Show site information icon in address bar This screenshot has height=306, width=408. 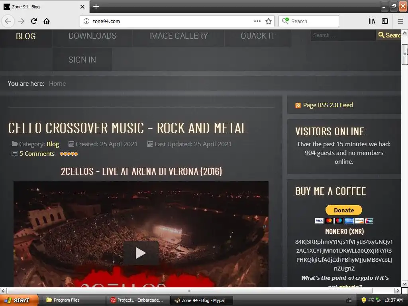(x=86, y=21)
